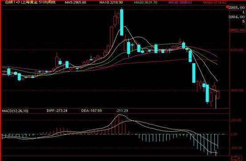Screen dimensions: 246x161
Task: Select the dark red MA60 indicator label
Action: (x=214, y=2)
